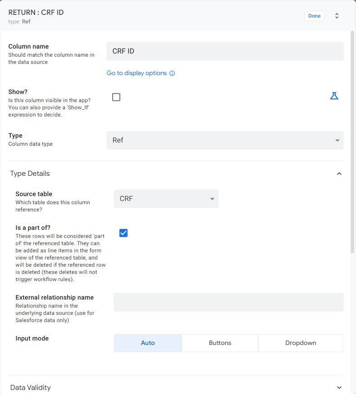356x394 pixels.
Task: Select Auto input mode
Action: coord(148,343)
